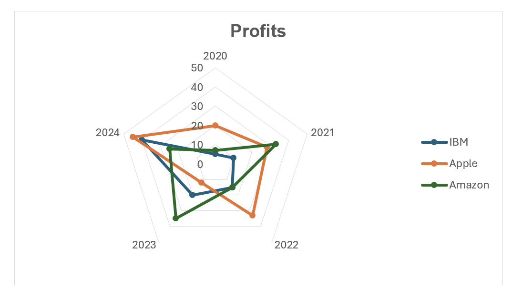
Task: Click the IBM data point at 2023
Action: 192,195
